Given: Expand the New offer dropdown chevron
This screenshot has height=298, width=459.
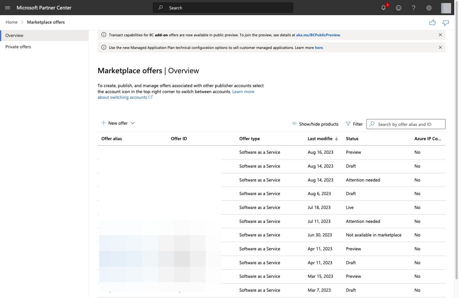Looking at the screenshot, I should 133,123.
